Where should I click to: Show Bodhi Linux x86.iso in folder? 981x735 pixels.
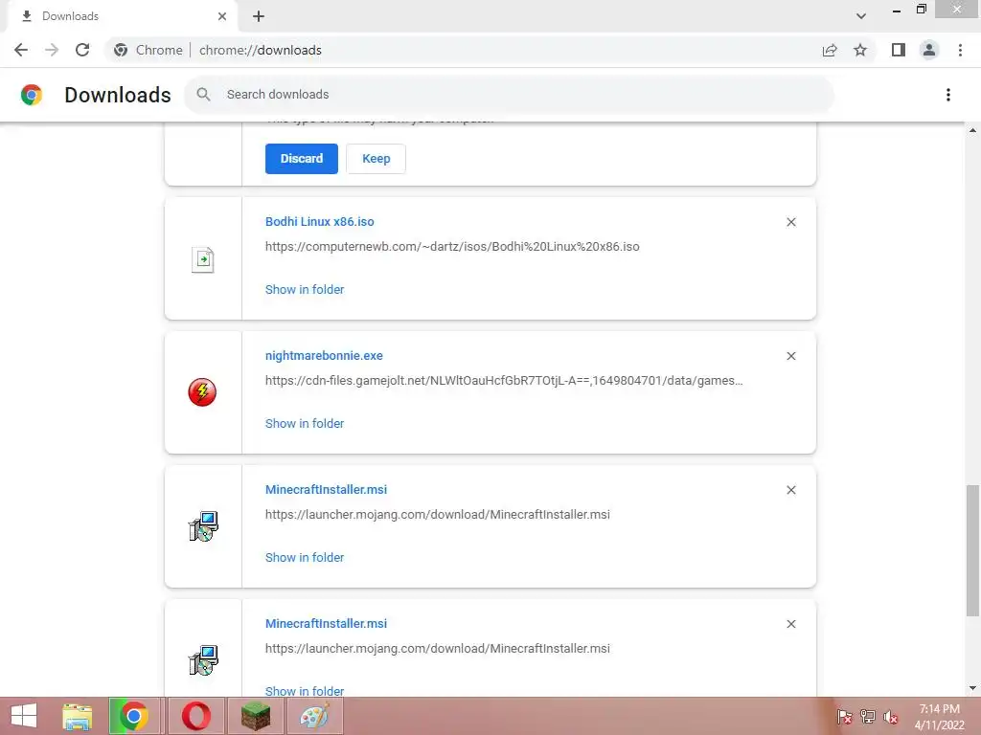(x=305, y=289)
